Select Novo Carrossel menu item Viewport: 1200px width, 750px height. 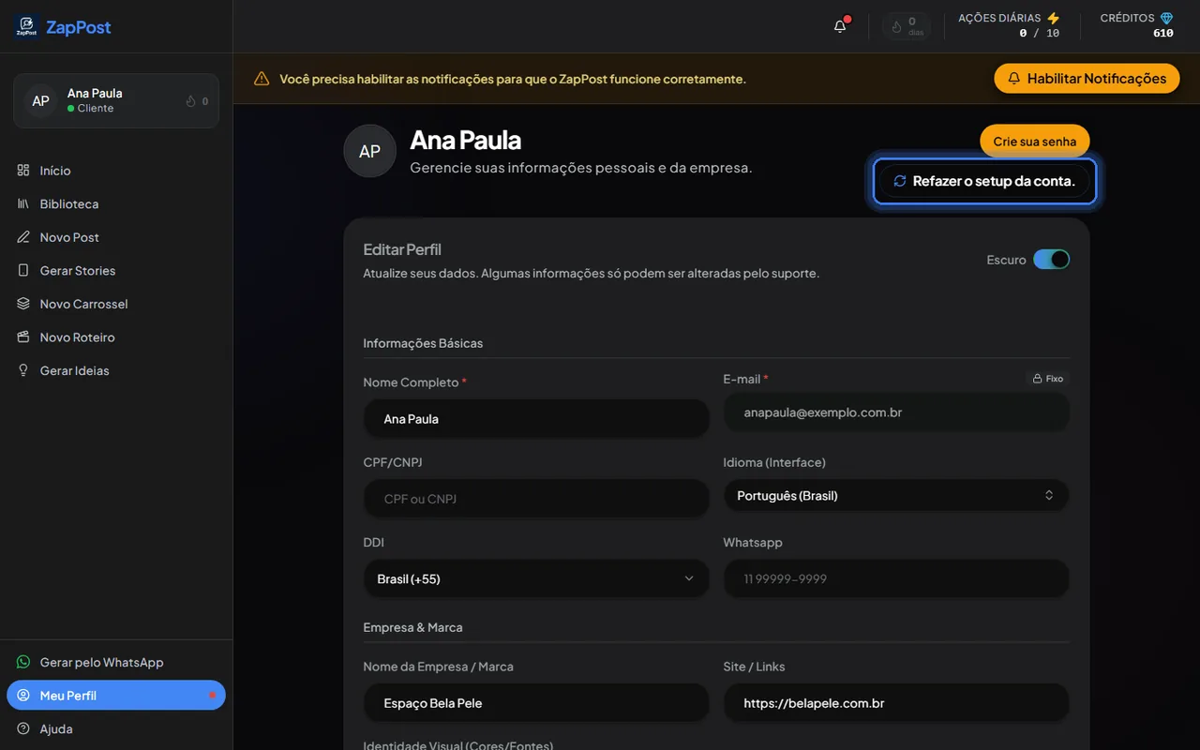(116, 304)
